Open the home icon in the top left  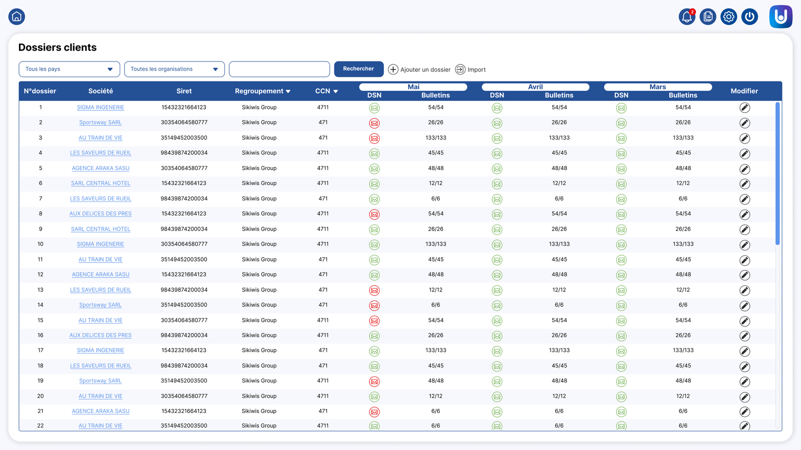coord(17,16)
